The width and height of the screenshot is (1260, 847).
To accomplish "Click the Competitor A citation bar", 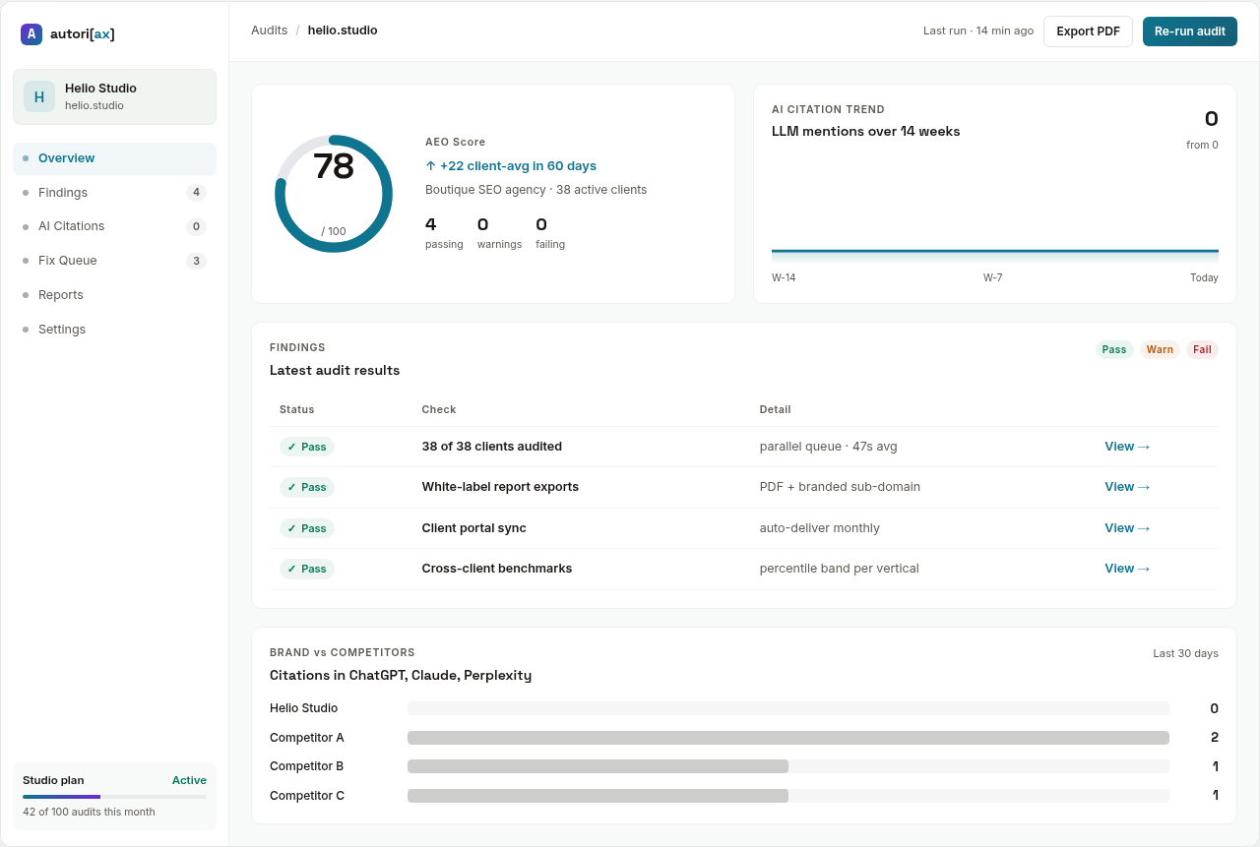I will tap(788, 738).
